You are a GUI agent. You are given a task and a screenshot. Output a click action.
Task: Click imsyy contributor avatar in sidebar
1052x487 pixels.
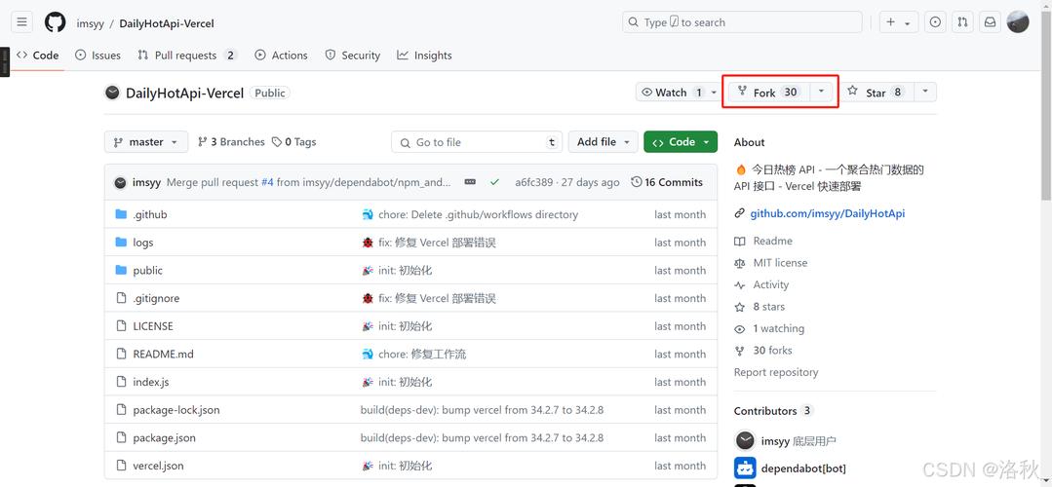point(745,441)
